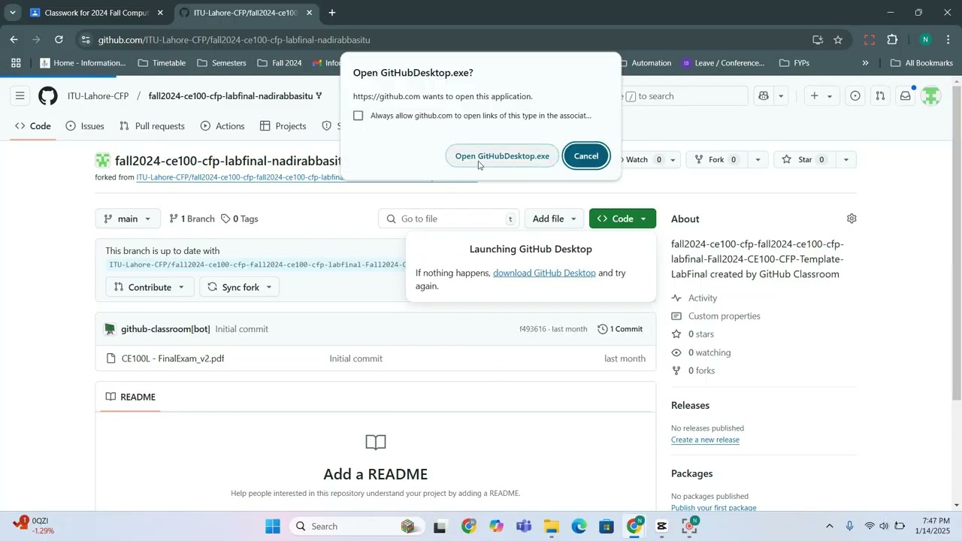This screenshot has height=541, width=962.
Task: Open the Chrome profile N avatar
Action: (x=926, y=40)
